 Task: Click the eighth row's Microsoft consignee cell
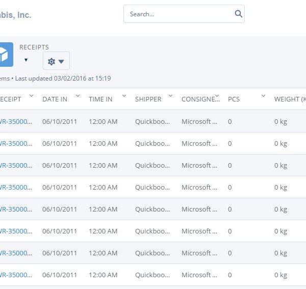[x=199, y=275]
